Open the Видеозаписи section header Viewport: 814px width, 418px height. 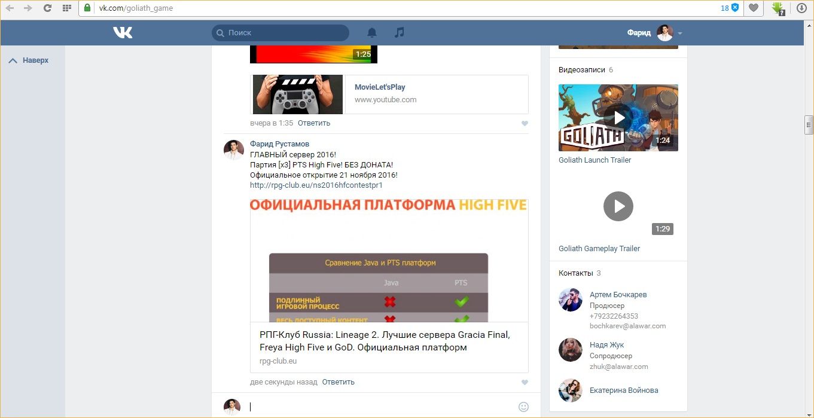pos(581,70)
